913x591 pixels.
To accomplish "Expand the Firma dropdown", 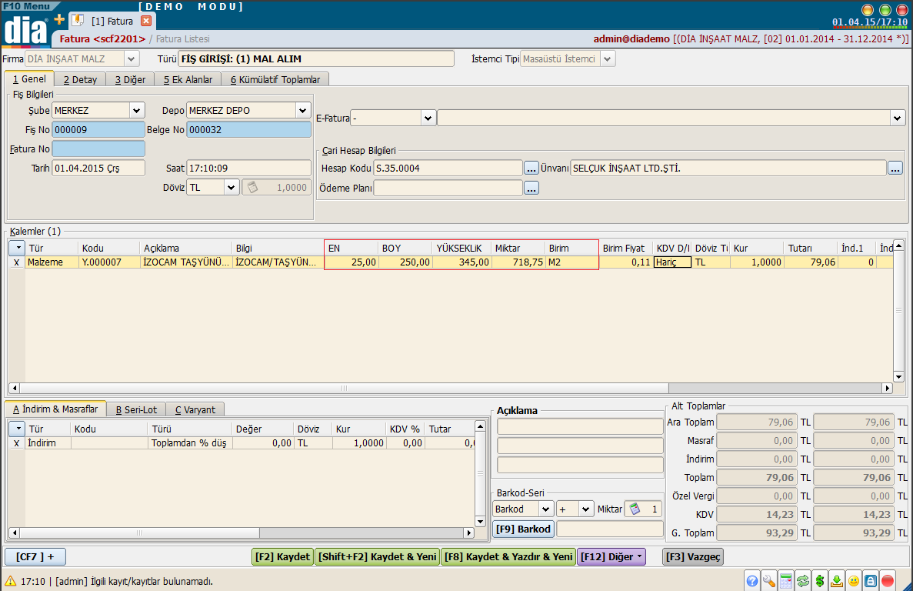I will coord(132,58).
